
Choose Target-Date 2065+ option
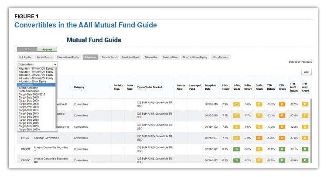click(36, 129)
